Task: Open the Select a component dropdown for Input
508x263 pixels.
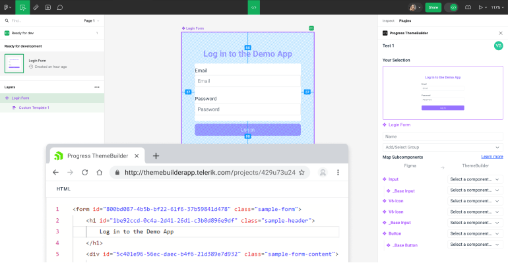Action: pos(475,179)
